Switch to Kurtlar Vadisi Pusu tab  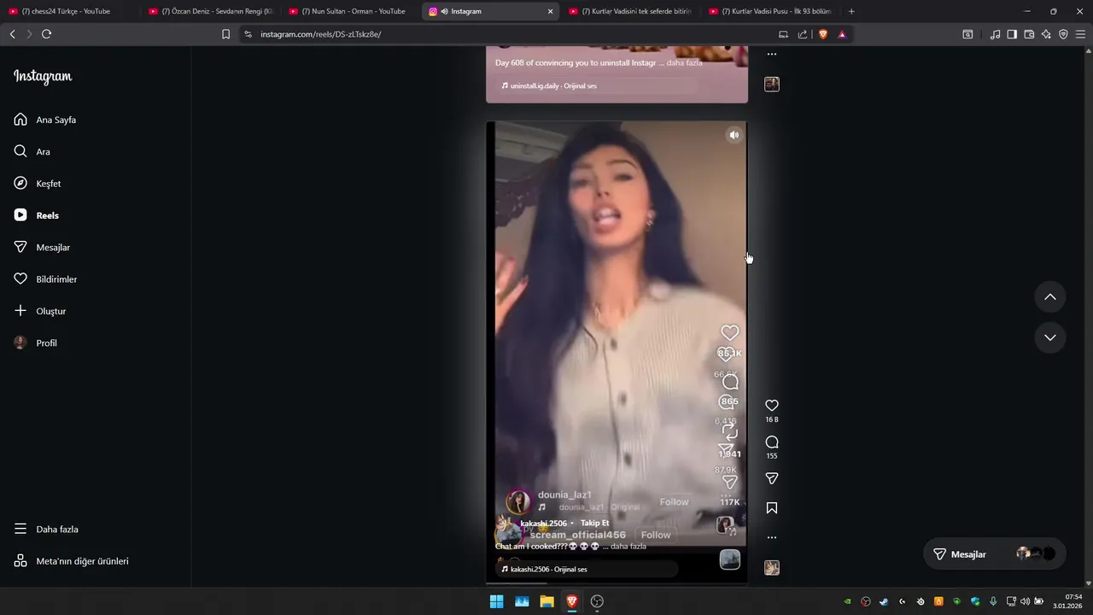click(770, 11)
